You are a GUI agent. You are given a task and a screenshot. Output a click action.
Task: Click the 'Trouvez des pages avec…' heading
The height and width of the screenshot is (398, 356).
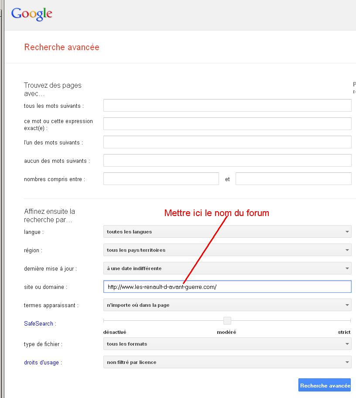tap(52, 89)
